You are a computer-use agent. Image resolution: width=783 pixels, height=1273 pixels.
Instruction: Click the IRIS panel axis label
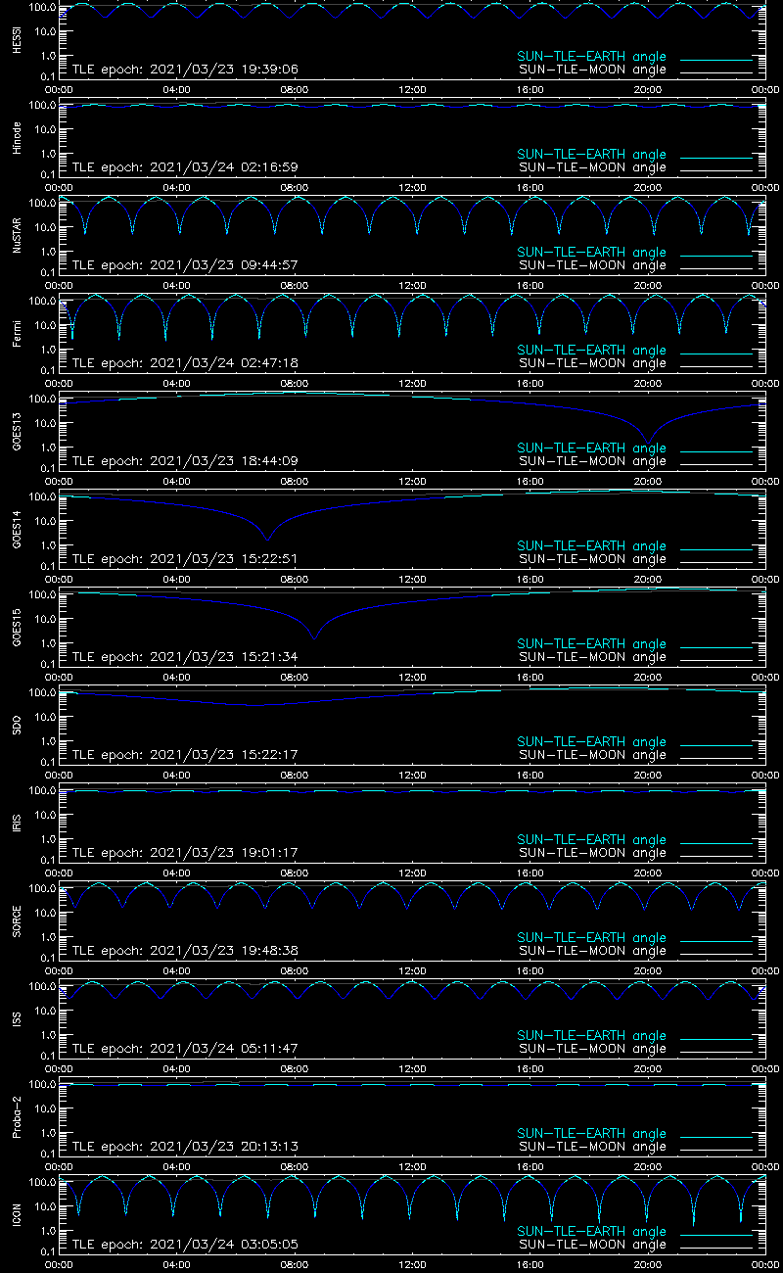pos(18,824)
